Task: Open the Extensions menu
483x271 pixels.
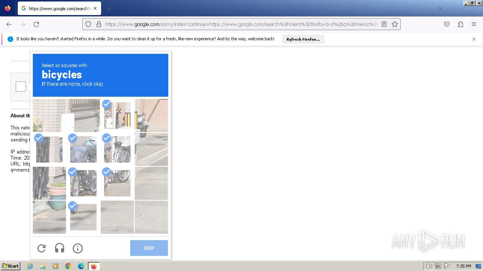Action: (460, 24)
